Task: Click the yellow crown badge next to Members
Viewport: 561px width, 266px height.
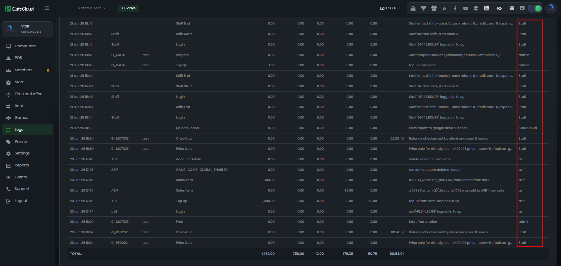Action: [x=48, y=70]
